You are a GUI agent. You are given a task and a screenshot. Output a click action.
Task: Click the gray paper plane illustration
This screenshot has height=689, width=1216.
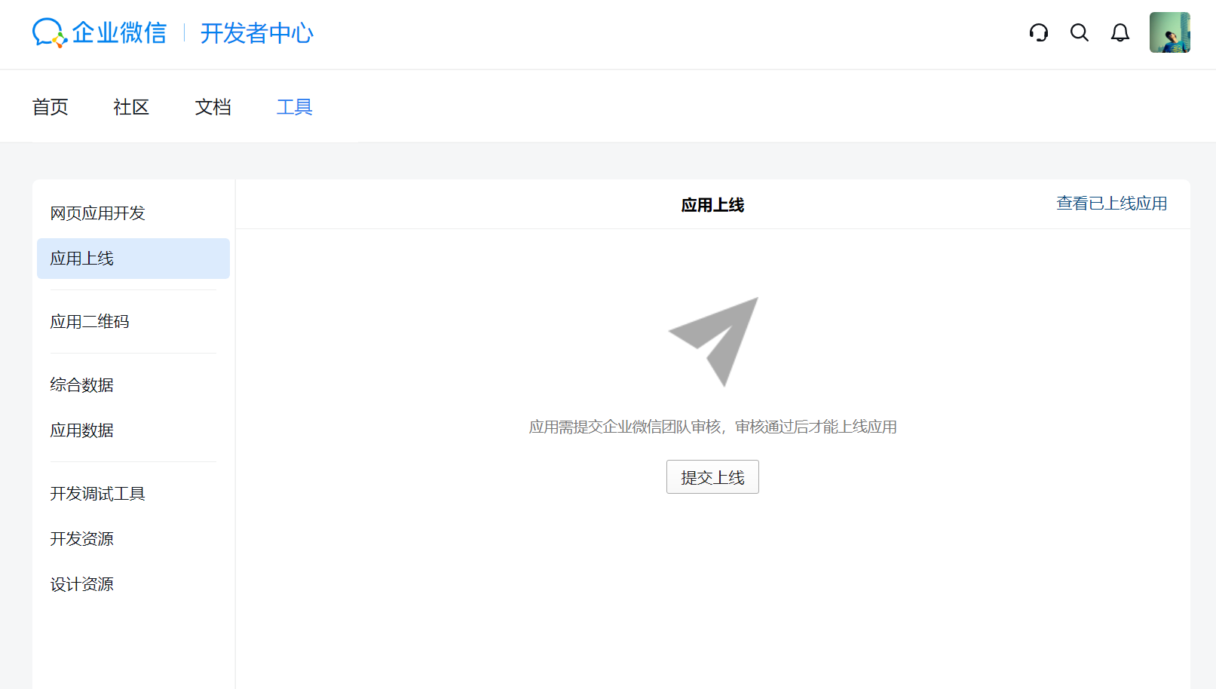pos(713,341)
